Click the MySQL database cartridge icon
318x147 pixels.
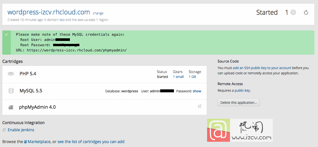point(11,91)
